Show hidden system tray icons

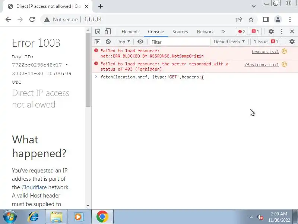251,217
